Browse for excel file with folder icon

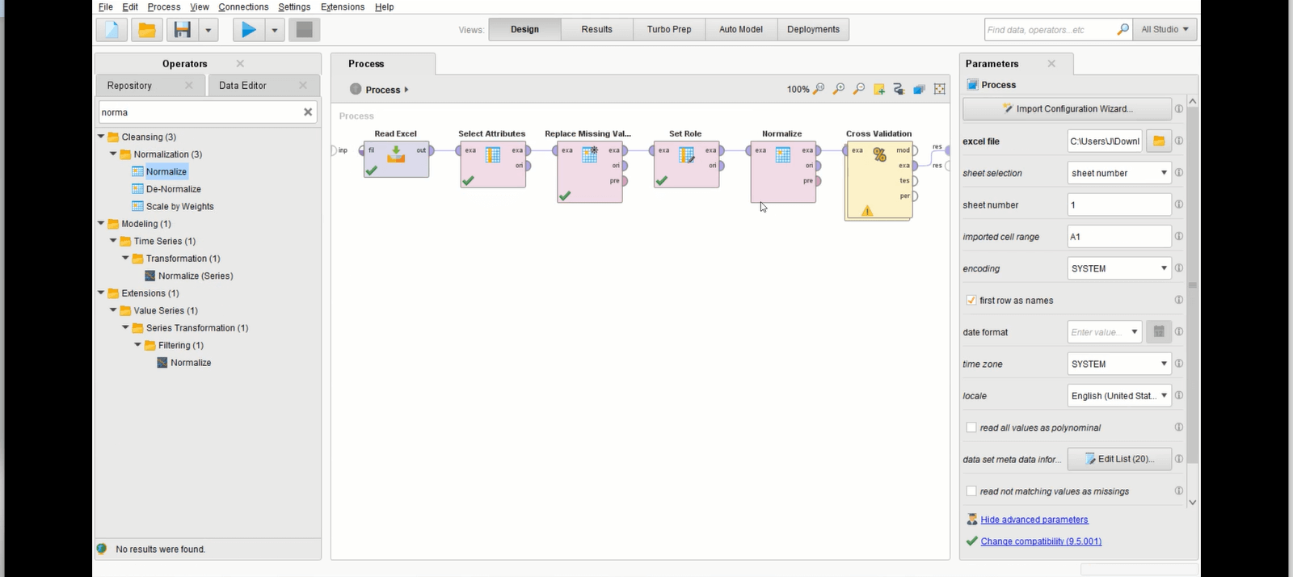(x=1158, y=141)
